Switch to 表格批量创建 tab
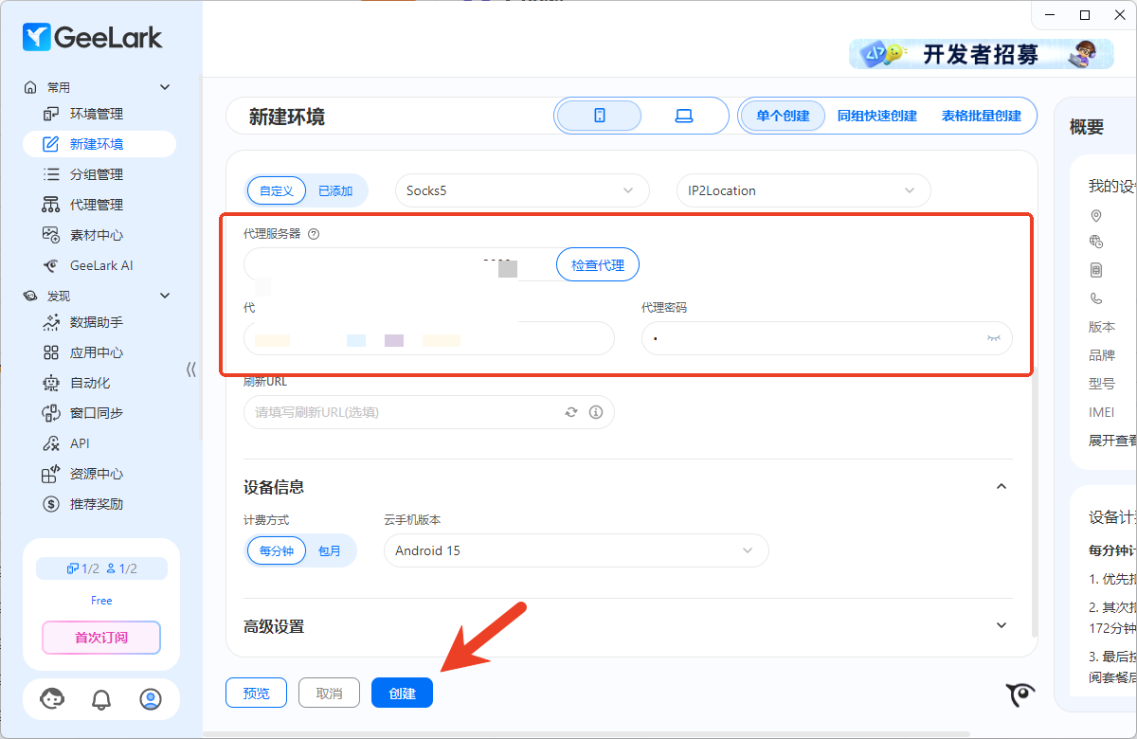This screenshot has height=739, width=1137. click(981, 116)
